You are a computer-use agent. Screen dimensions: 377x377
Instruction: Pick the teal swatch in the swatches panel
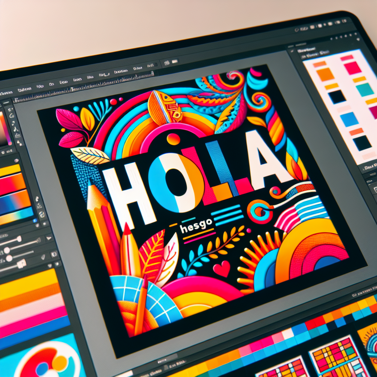pyautogui.click(x=364, y=89)
